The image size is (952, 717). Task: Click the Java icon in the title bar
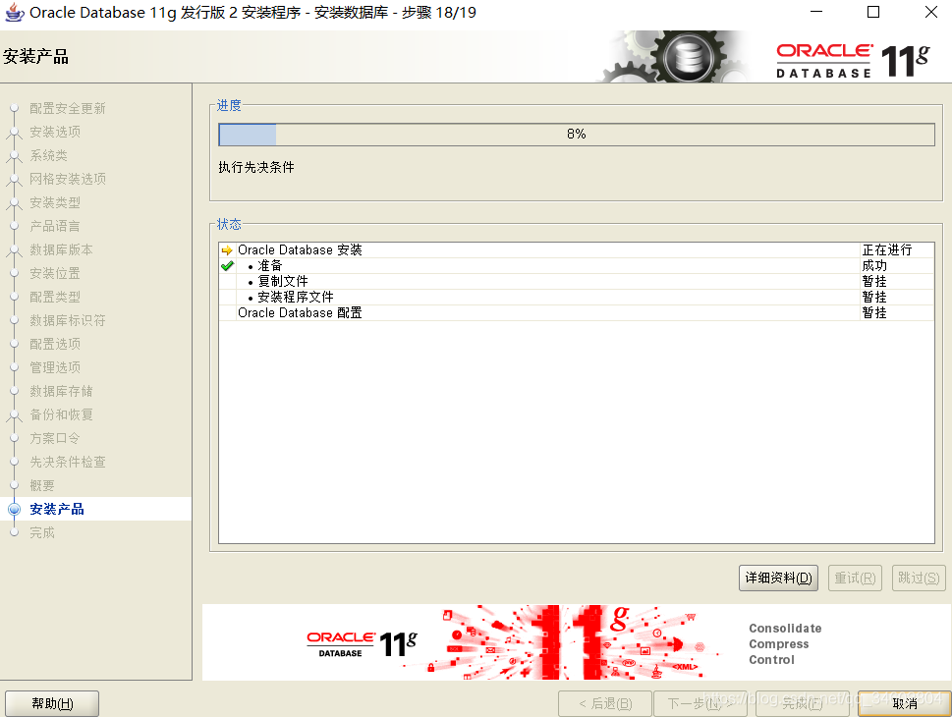pos(15,12)
